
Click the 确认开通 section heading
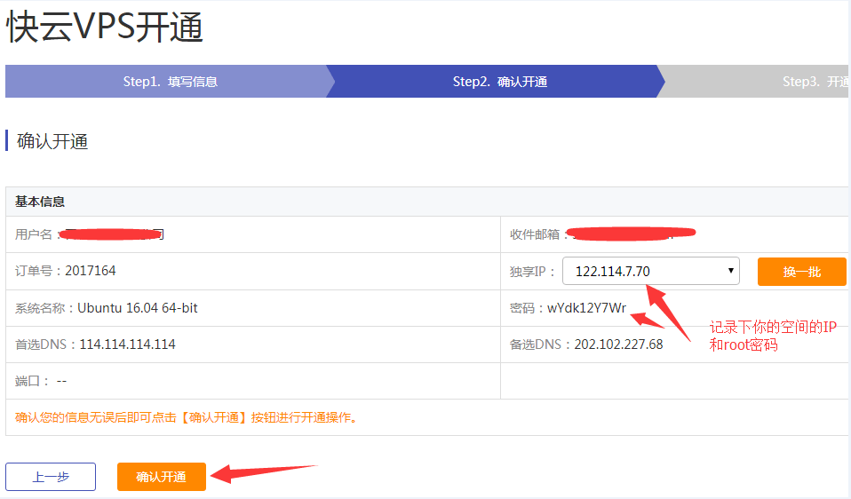click(x=52, y=141)
